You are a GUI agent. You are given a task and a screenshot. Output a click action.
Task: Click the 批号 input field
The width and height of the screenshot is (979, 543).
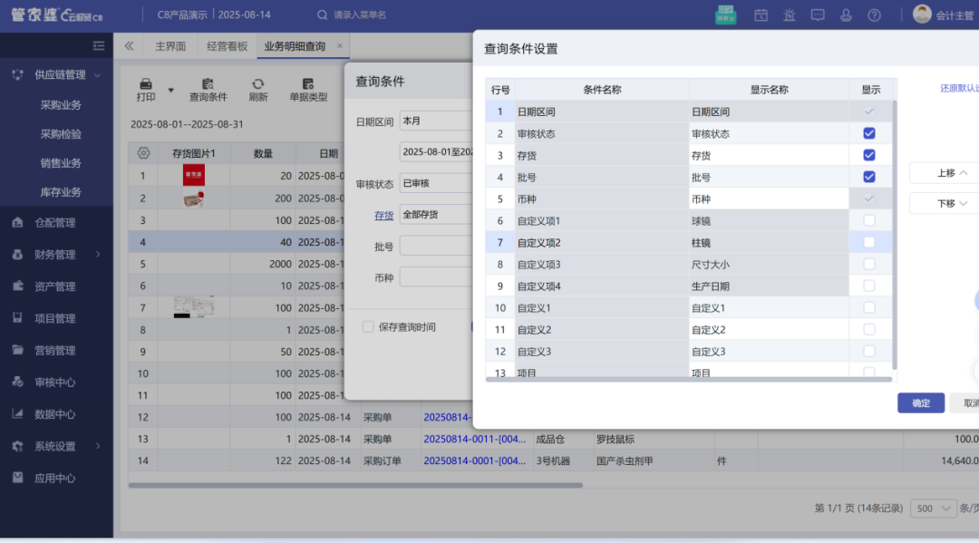(436, 247)
